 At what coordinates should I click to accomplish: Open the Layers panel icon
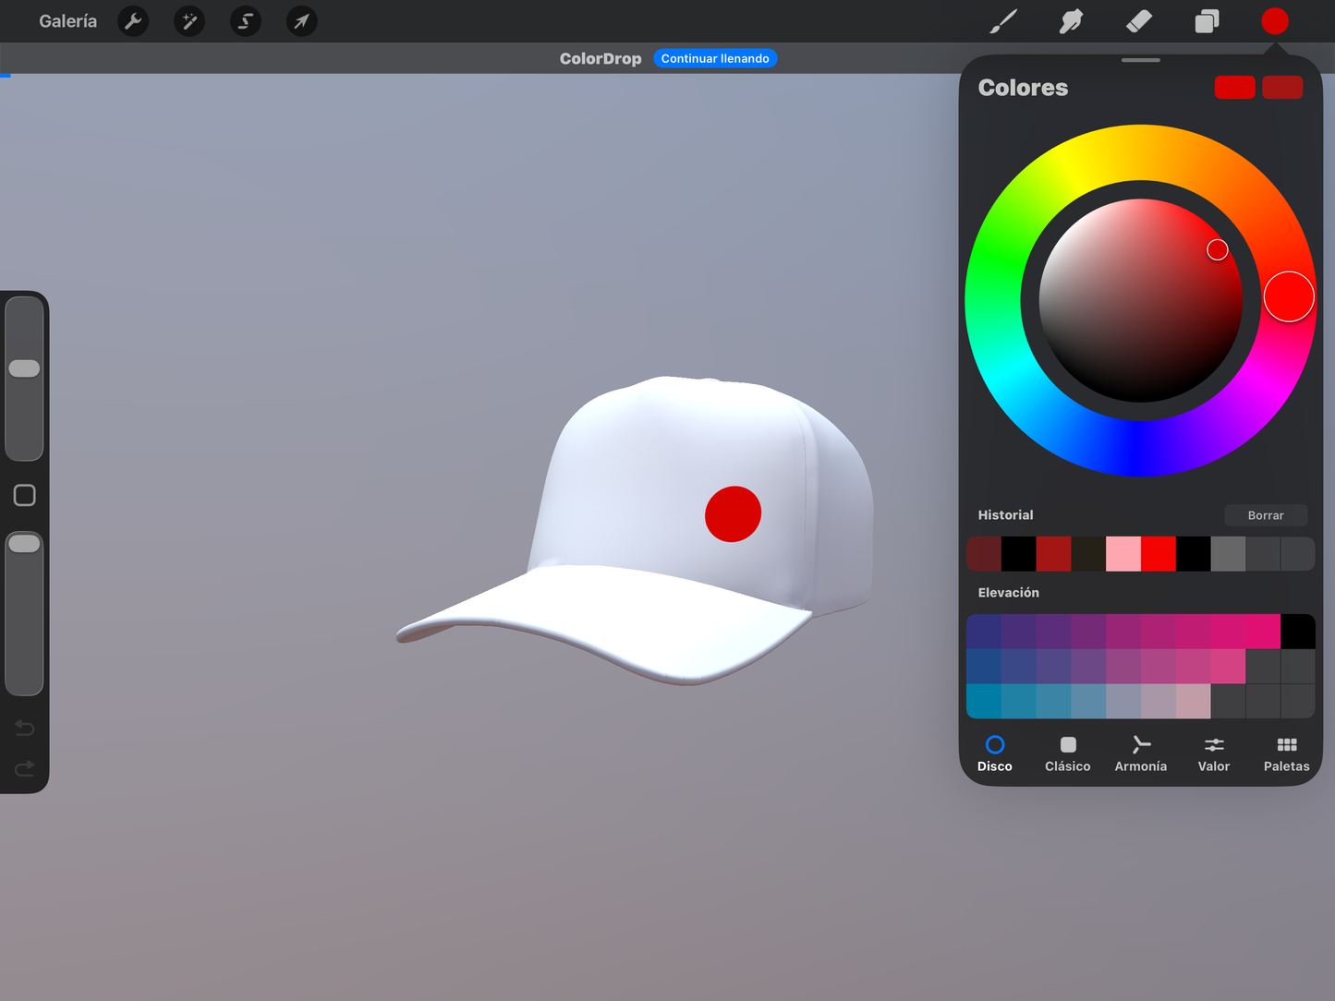1207,21
